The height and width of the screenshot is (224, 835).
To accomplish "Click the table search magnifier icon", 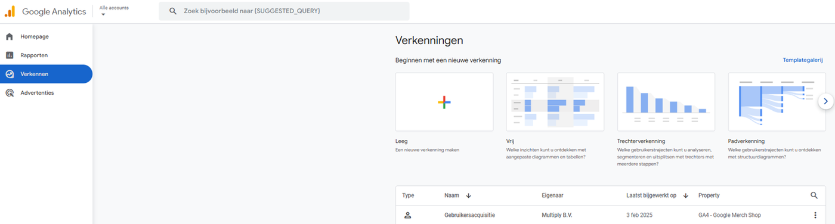I will pyautogui.click(x=815, y=195).
